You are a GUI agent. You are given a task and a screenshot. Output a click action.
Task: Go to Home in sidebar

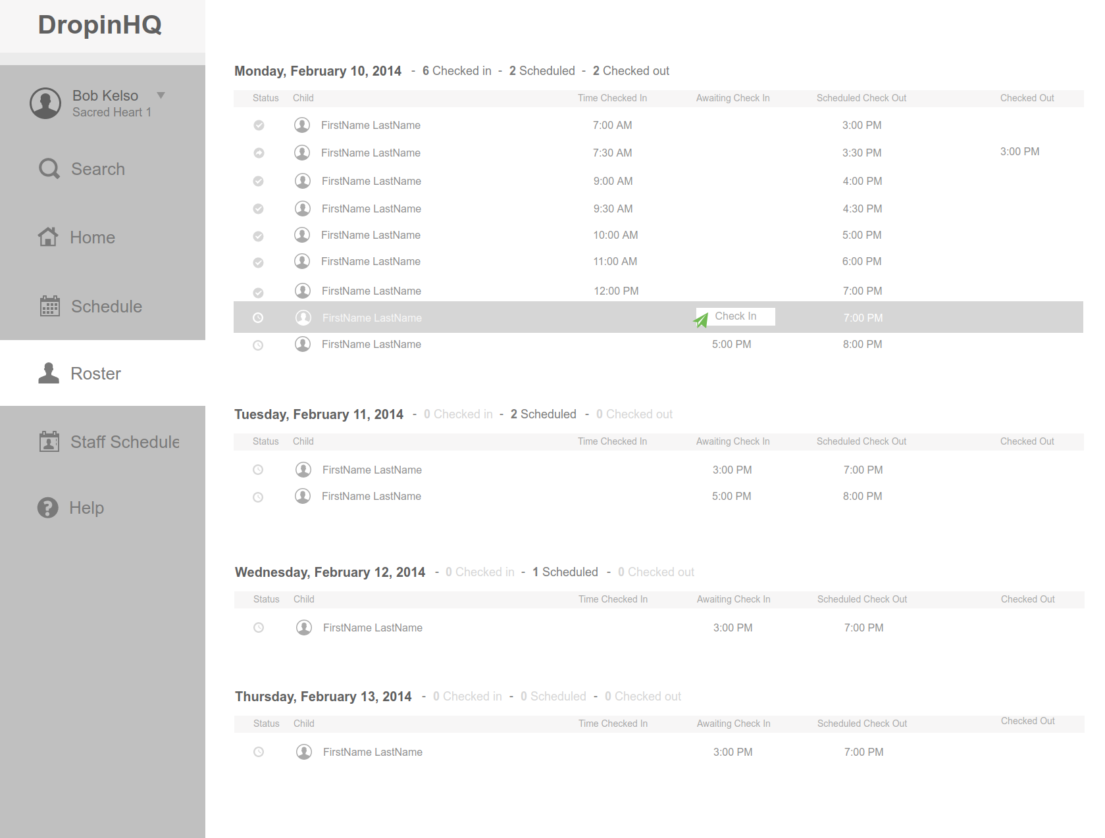pos(93,237)
